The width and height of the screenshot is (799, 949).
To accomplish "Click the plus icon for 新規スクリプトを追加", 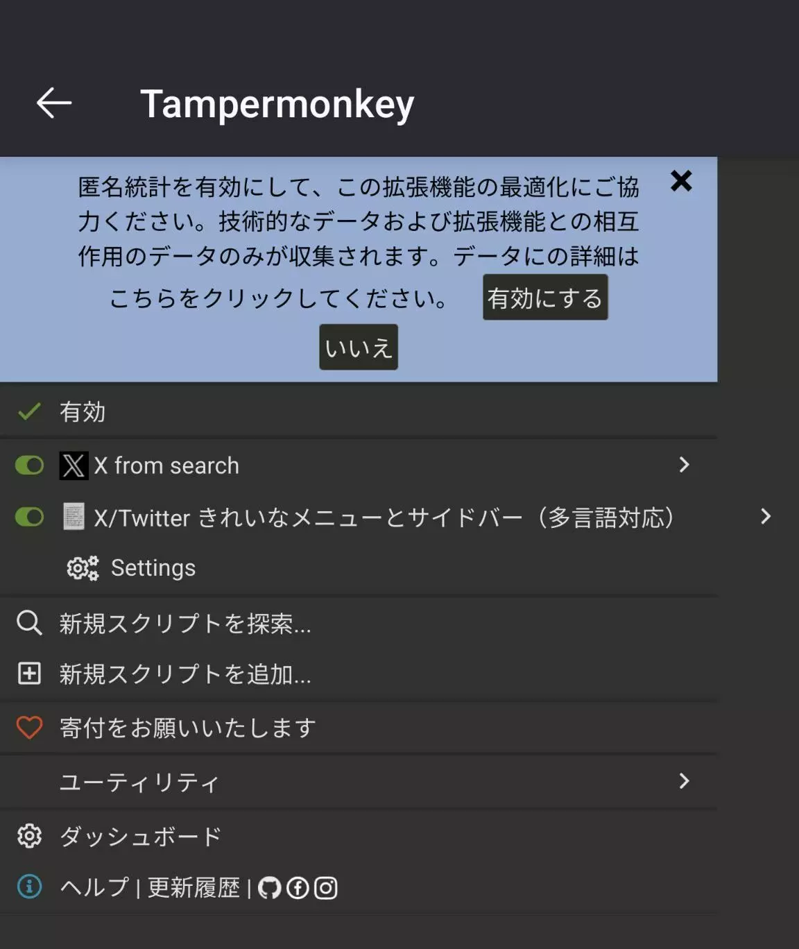I will 29,673.
